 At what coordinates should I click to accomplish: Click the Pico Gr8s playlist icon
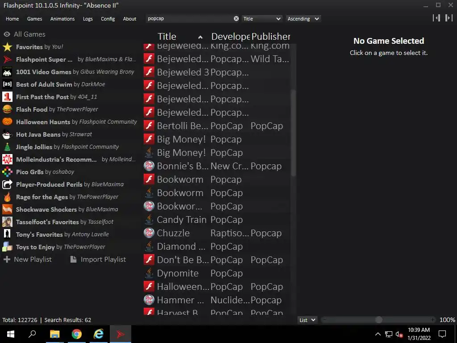point(7,172)
